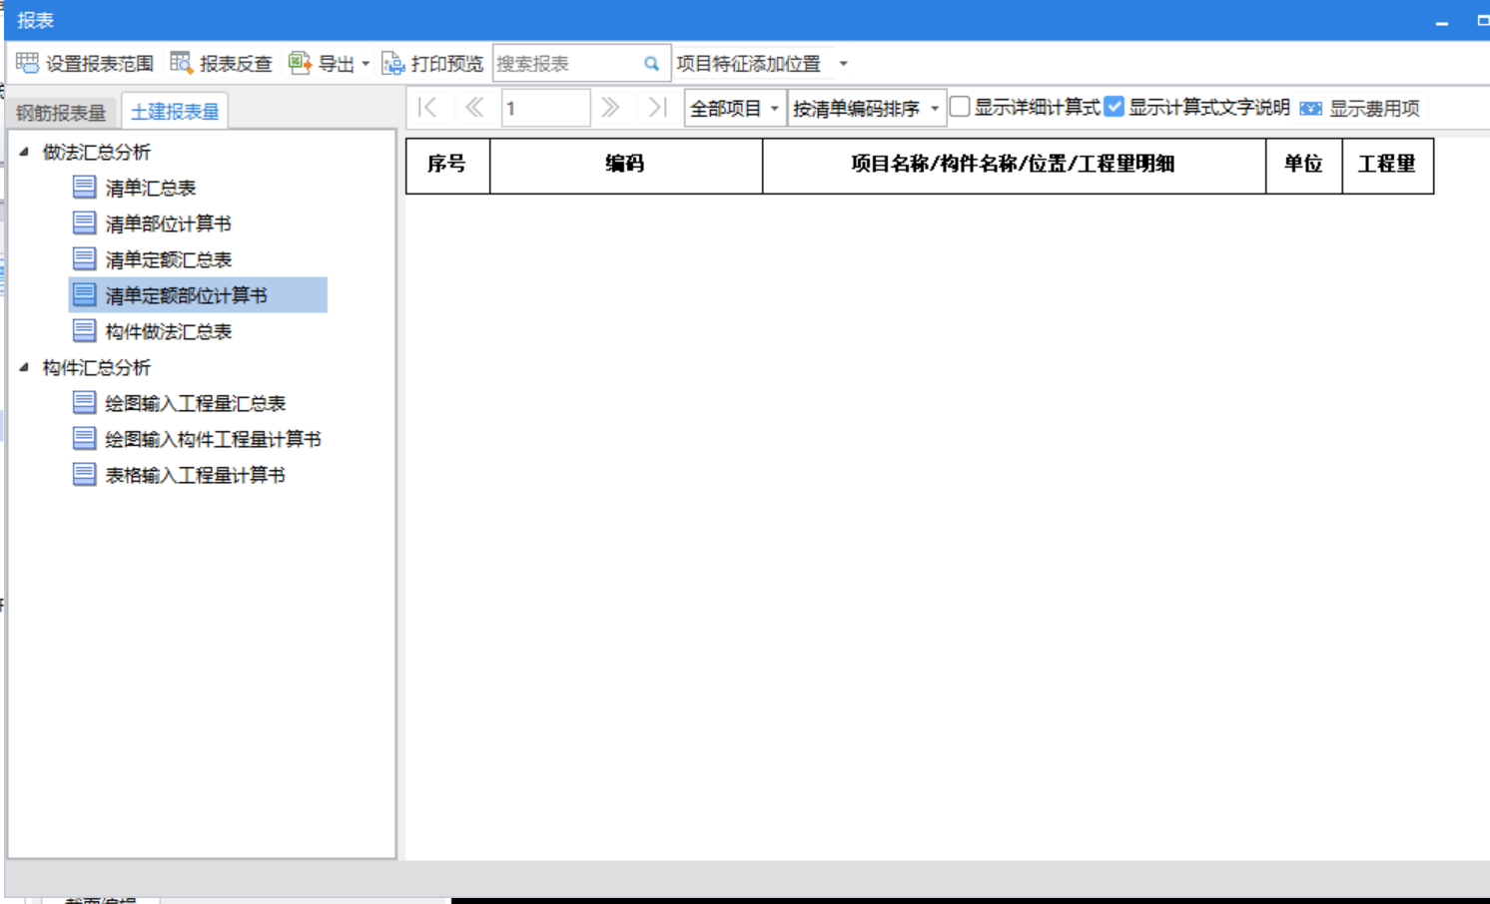
Task: Click the report icon beside 清单定额汇总表
Action: tap(85, 258)
